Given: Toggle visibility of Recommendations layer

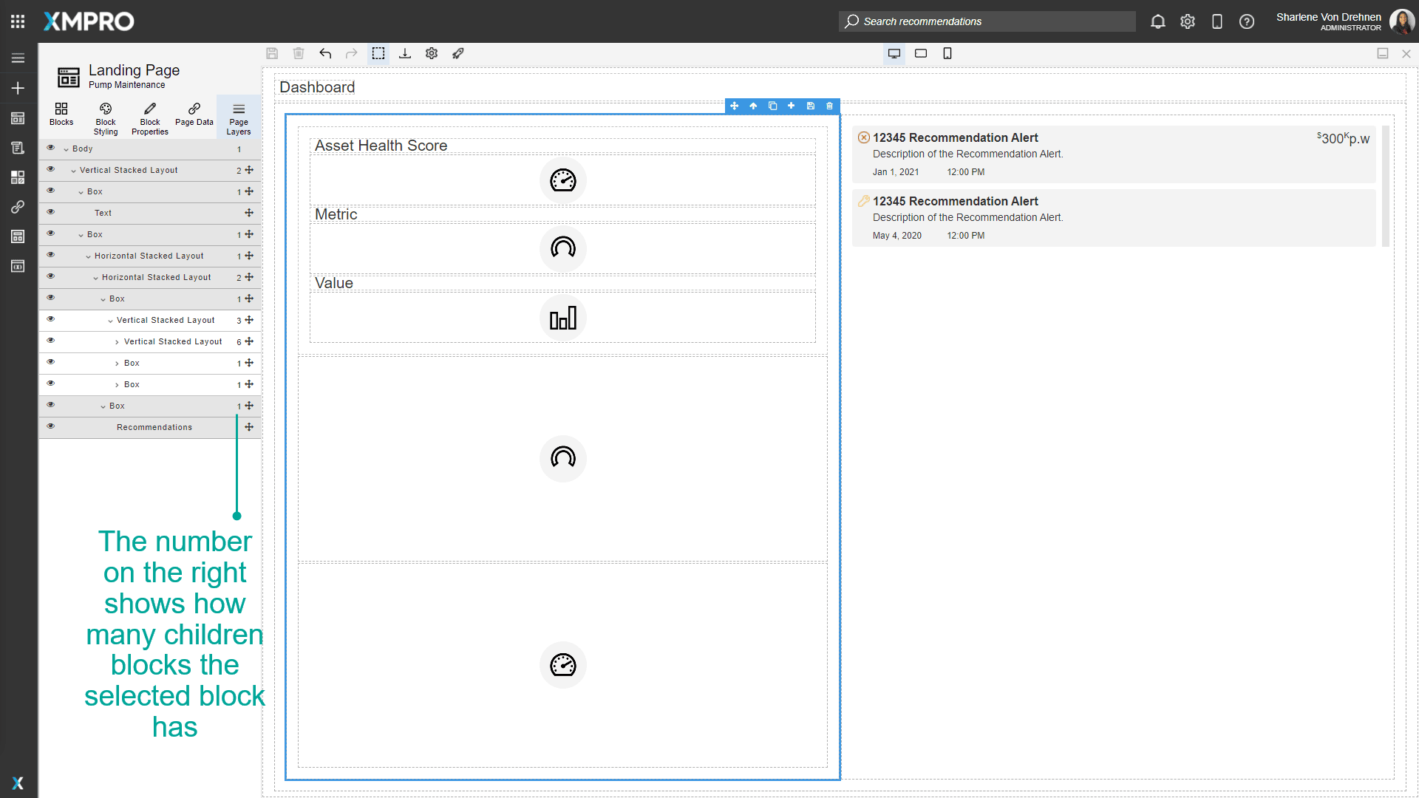Looking at the screenshot, I should [x=51, y=426].
